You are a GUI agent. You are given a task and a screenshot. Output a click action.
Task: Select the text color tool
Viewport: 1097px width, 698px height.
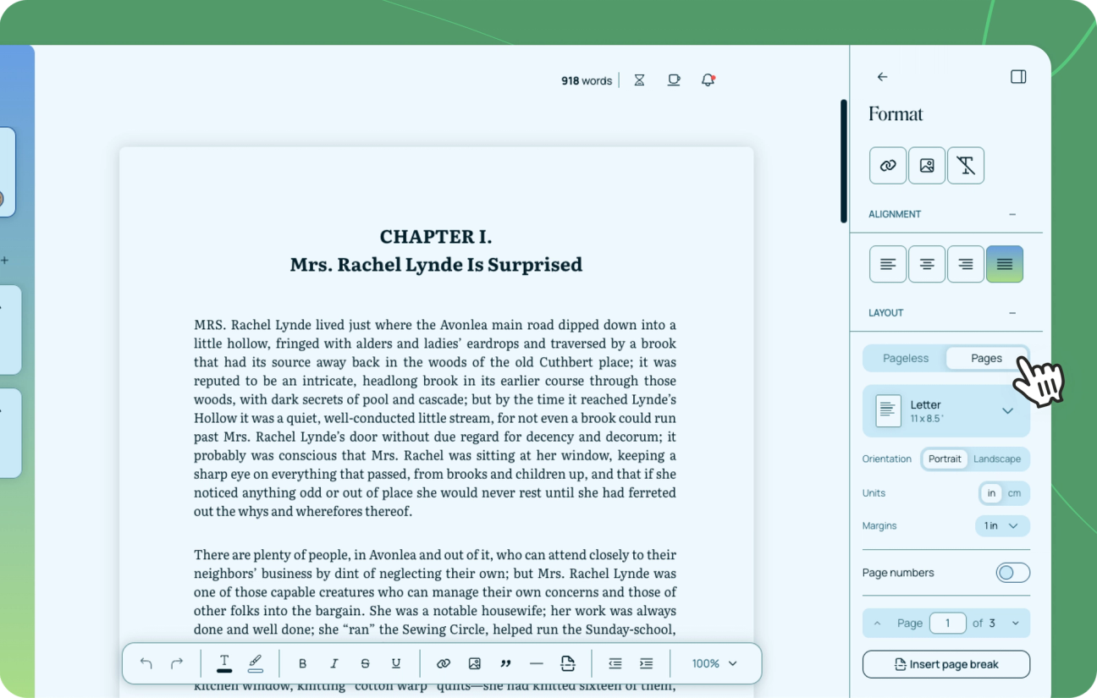pyautogui.click(x=224, y=664)
